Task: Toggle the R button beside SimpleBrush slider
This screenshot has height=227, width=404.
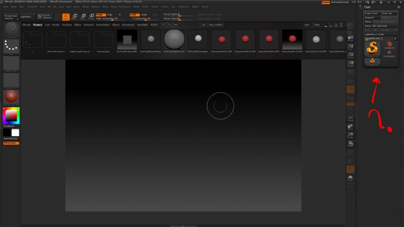Action: pos(395,38)
